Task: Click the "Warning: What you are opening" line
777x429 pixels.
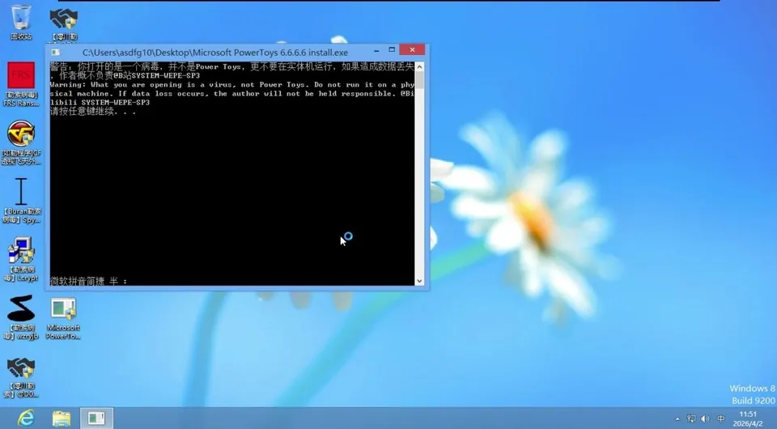Action: tap(232, 85)
